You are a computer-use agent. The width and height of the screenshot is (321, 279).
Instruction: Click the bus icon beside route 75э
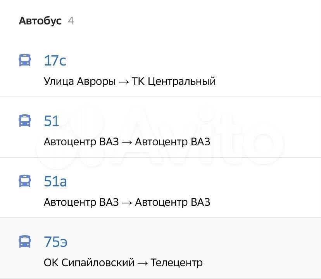tap(25, 241)
